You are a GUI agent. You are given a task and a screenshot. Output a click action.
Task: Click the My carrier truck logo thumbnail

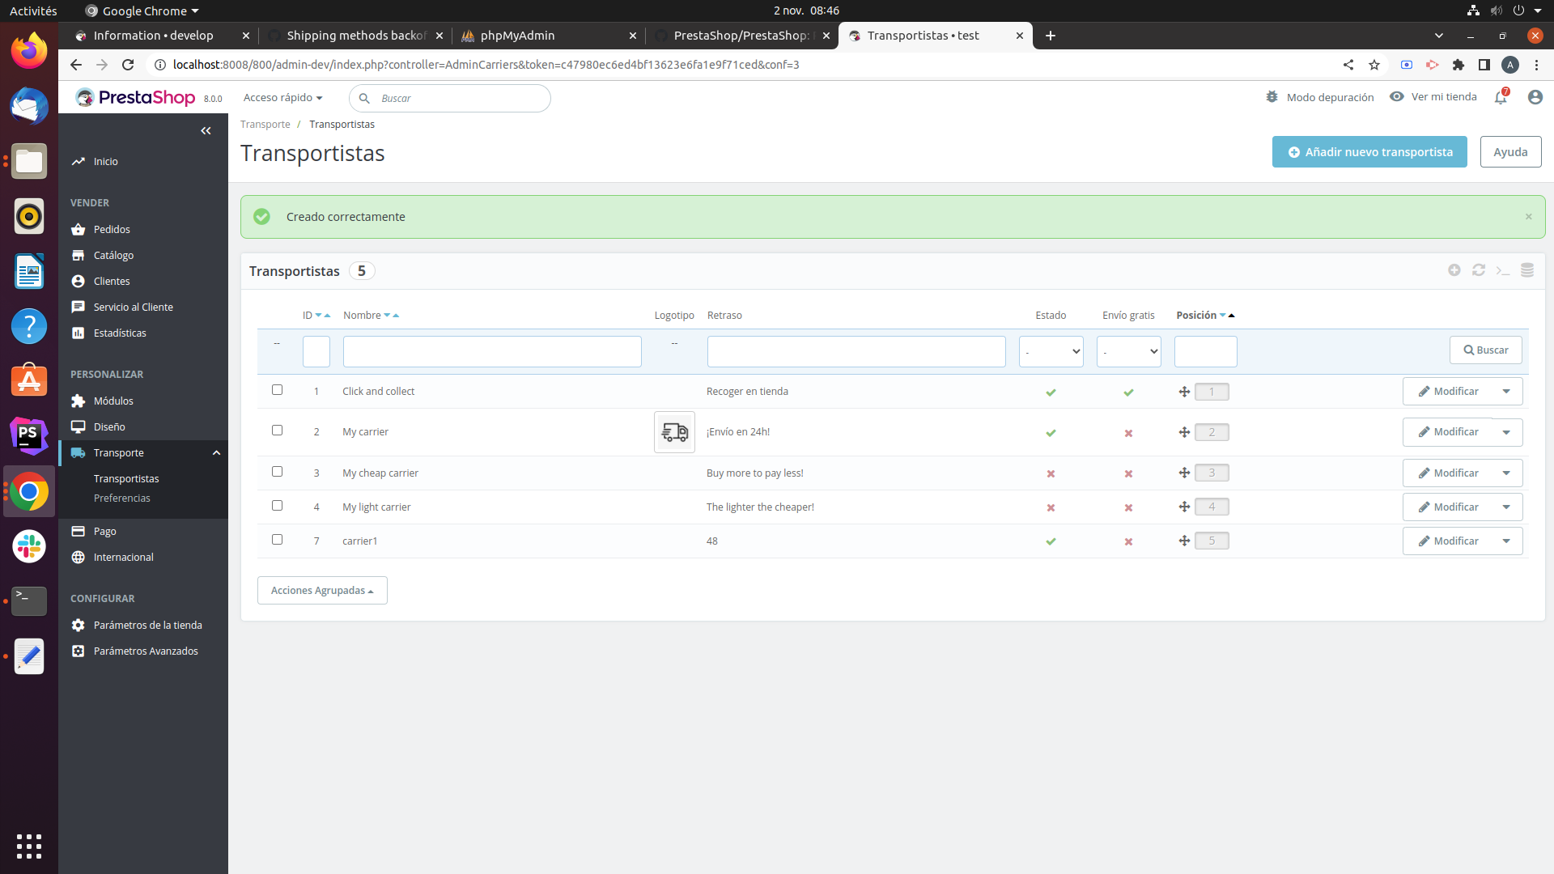(673, 431)
